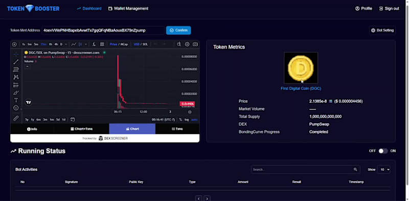This screenshot has height=201, width=409.
Task: Switch chart currency to SOL
Action: tap(145, 44)
